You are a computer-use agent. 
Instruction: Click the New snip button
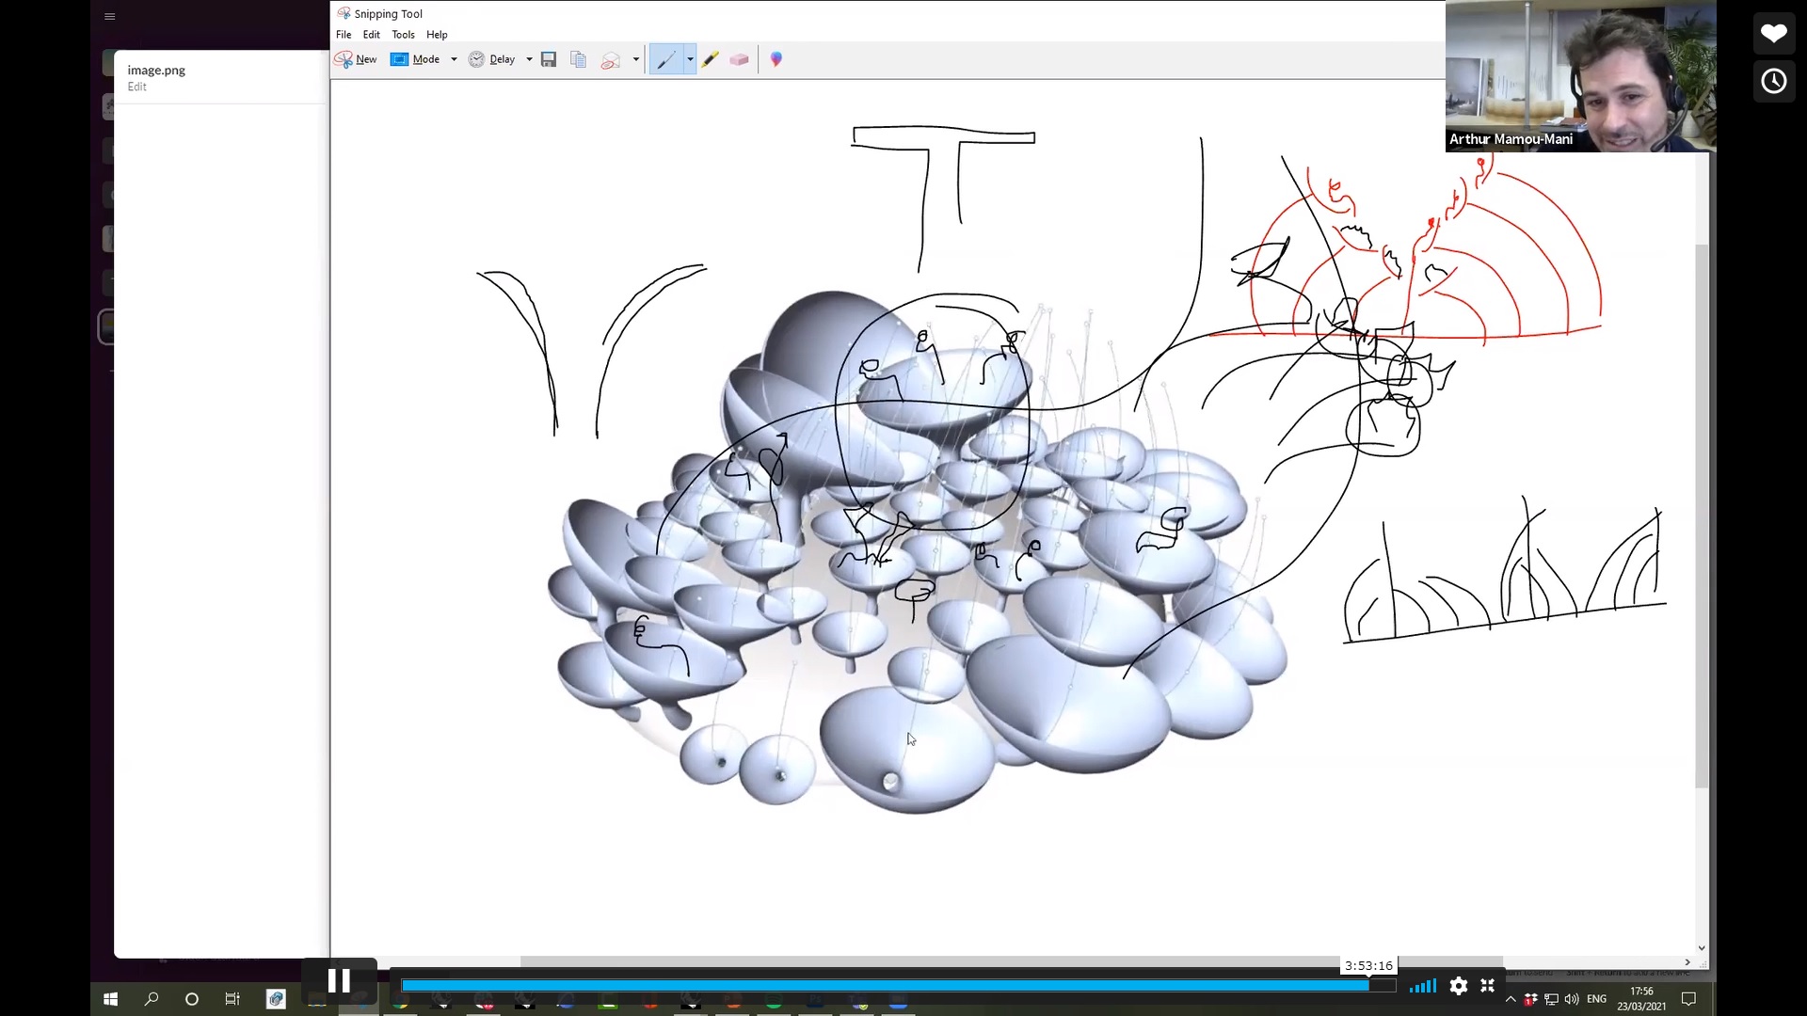coord(356,59)
